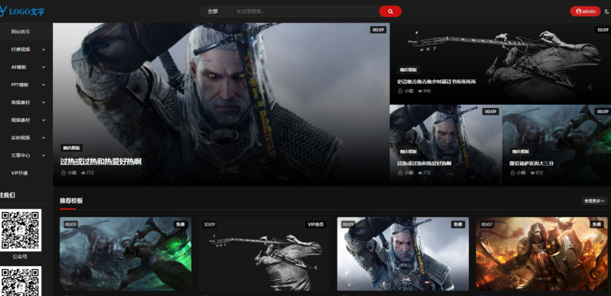
Task: Click the 免费 badge on the recommended Witcher thumbnail
Action: pos(458,224)
